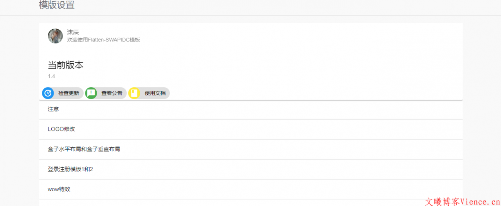
Task: Expand 盒子水平布局和盒子垂直布局 section
Action: 84,149
